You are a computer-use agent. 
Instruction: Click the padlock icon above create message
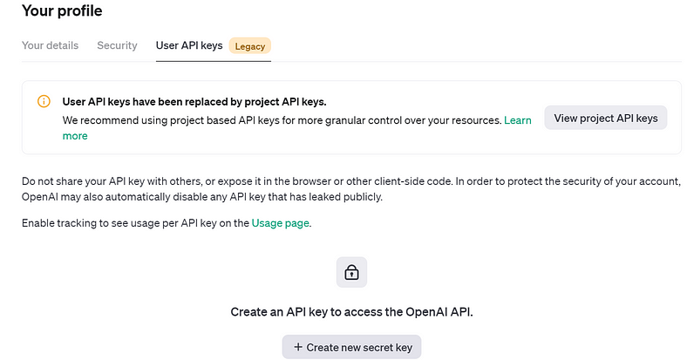pyautogui.click(x=351, y=272)
